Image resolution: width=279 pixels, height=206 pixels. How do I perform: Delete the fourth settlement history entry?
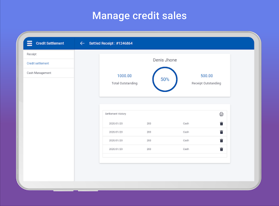tap(221, 149)
